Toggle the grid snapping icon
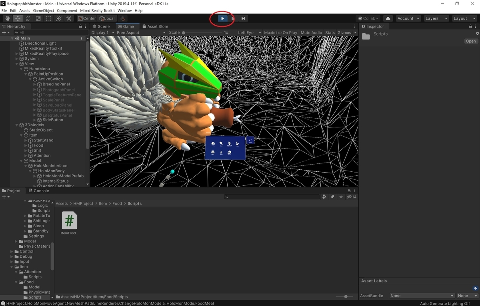The height and width of the screenshot is (306, 480). pyautogui.click(x=123, y=18)
